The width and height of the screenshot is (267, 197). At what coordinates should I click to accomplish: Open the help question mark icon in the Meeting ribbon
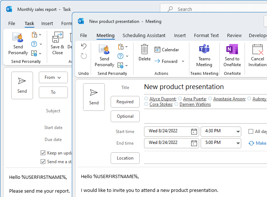coord(120,56)
